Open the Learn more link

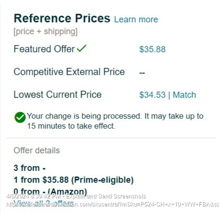coord(136,19)
